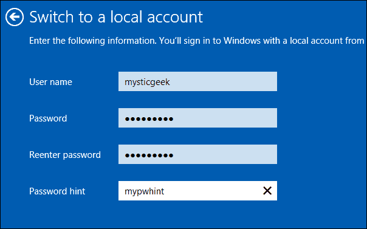
Task: Clear the Password hint with the X icon
Action: click(x=267, y=191)
